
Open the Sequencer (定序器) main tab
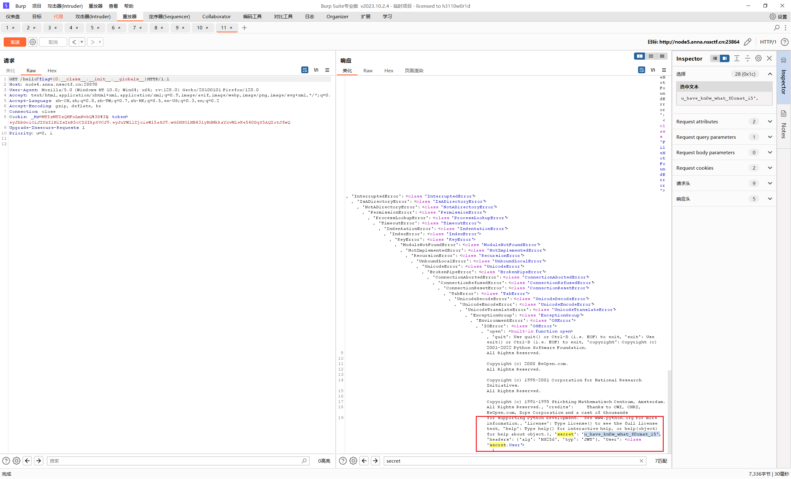(169, 16)
